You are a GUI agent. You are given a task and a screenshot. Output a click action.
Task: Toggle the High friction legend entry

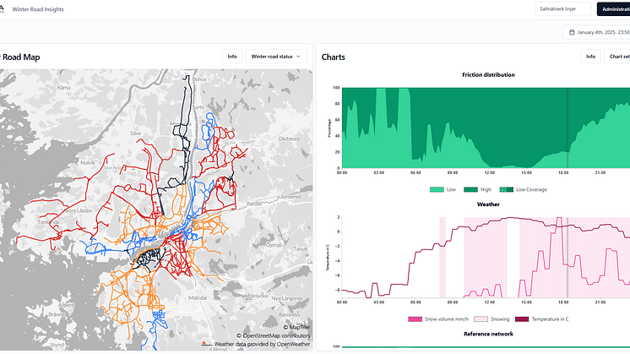[x=482, y=189]
